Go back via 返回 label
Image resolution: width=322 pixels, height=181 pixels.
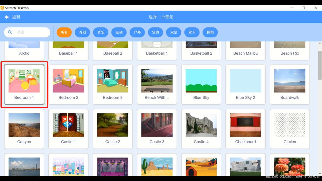pyautogui.click(x=16, y=17)
